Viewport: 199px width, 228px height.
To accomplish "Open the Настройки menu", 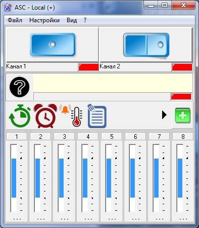I will [44, 20].
